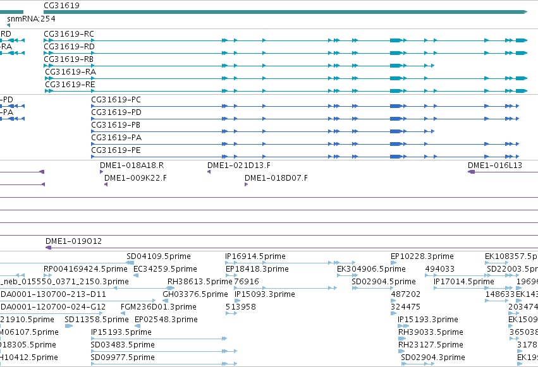The height and width of the screenshot is (367, 538).
Task: Click the 494033 EST label
Action: pos(439,269)
